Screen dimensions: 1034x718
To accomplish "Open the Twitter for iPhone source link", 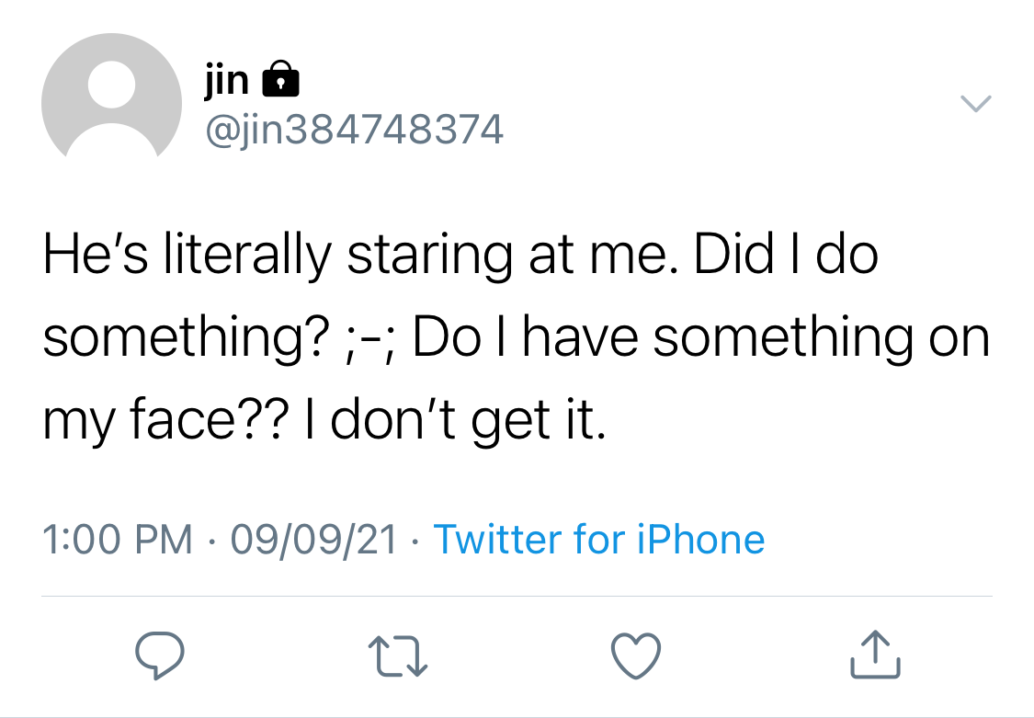I will (598, 539).
